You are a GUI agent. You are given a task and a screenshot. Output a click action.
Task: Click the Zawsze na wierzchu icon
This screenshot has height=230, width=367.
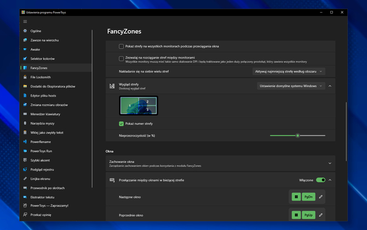click(25, 40)
